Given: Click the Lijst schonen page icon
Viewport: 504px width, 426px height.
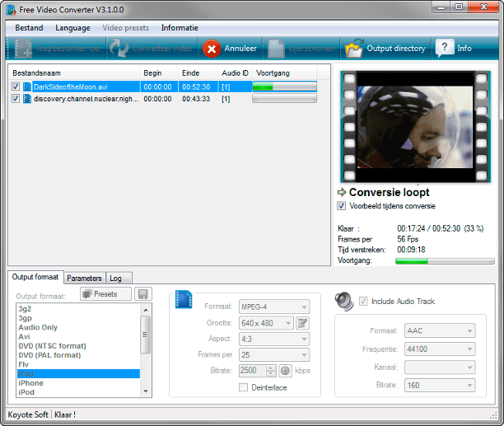Looking at the screenshot, I should point(276,49).
